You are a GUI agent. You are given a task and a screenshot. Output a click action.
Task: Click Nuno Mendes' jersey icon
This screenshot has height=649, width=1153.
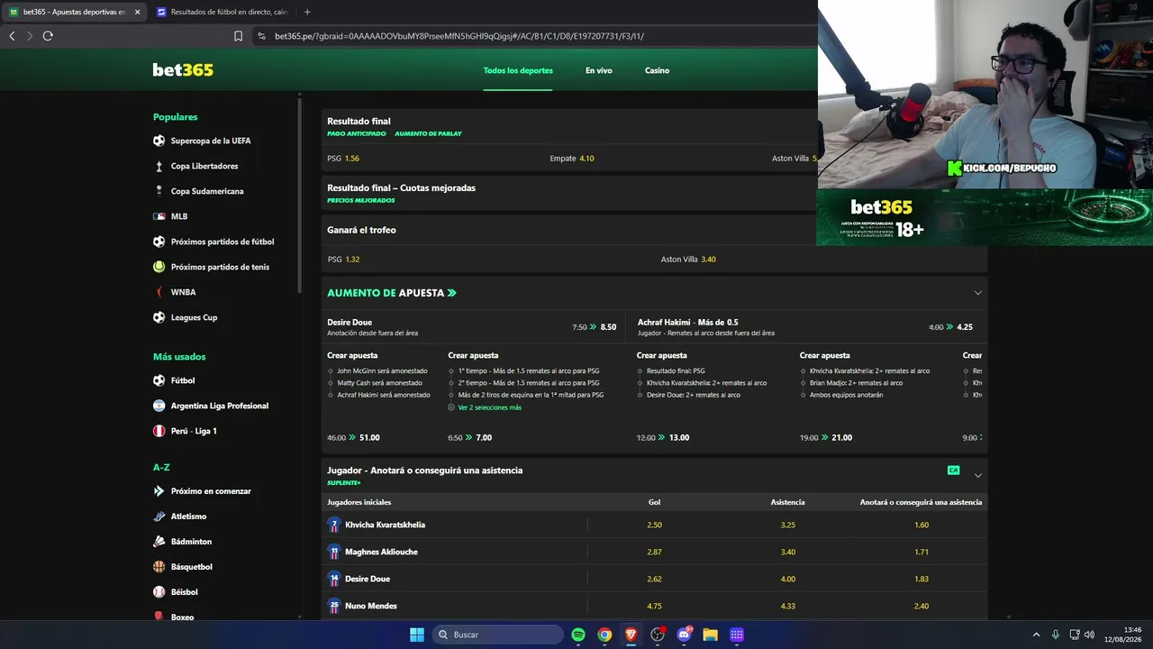tap(334, 606)
